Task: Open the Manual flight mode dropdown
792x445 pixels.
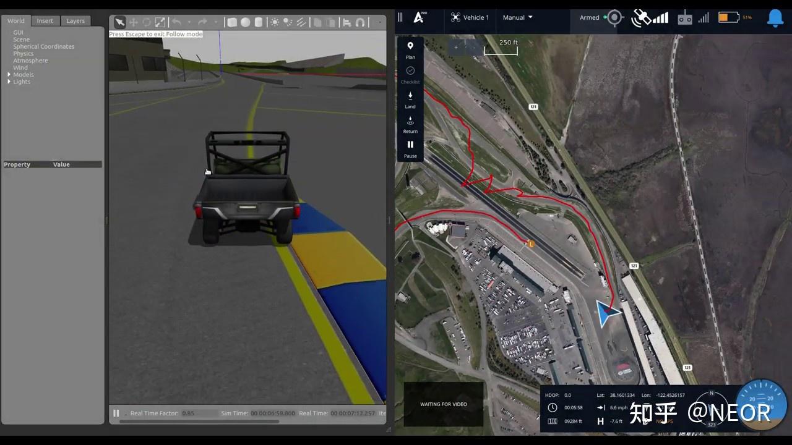Action: click(x=517, y=17)
